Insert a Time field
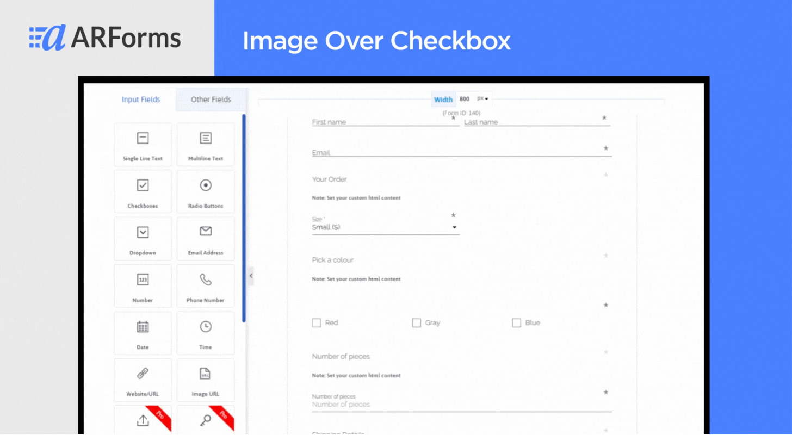The height and width of the screenshot is (435, 792). [x=206, y=333]
